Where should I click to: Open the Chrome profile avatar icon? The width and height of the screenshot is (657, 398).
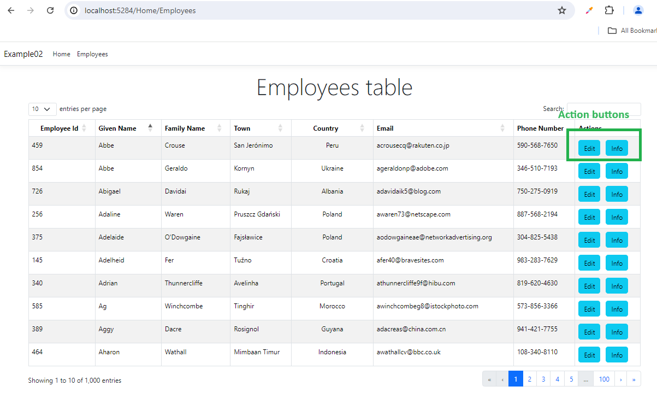click(x=638, y=10)
